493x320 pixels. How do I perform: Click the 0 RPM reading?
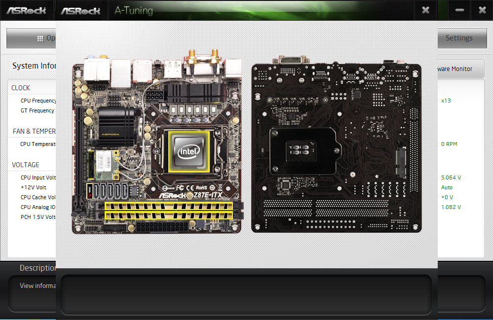pos(449,144)
